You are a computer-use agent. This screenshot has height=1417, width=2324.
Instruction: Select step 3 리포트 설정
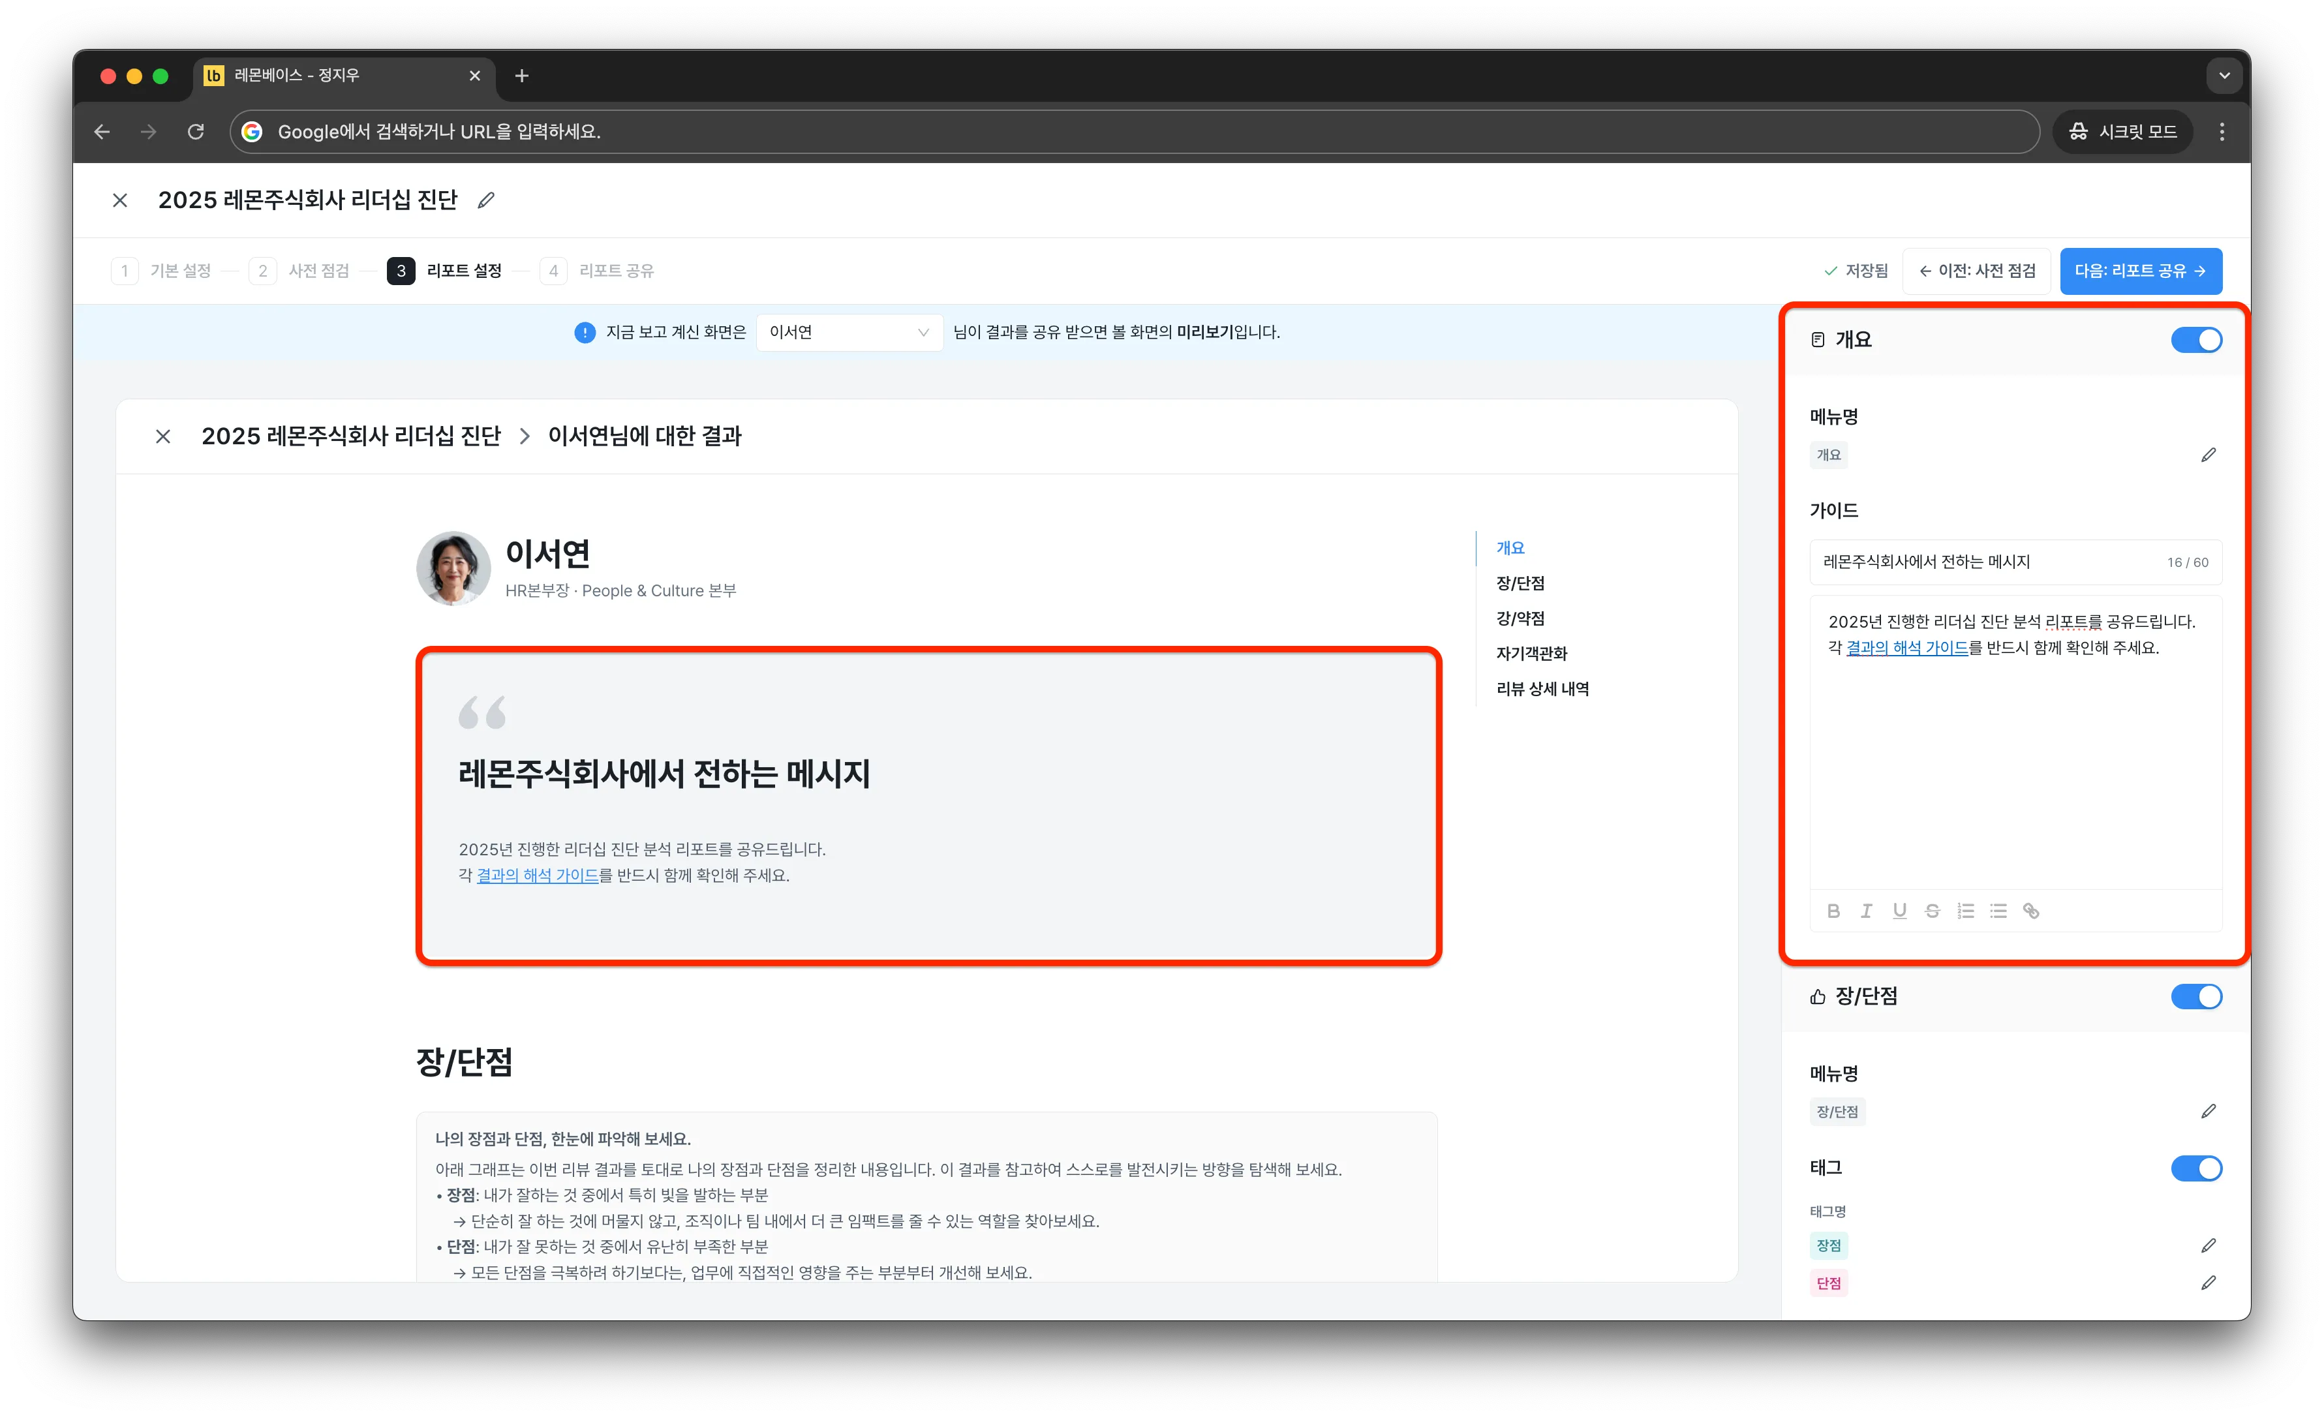pyautogui.click(x=445, y=271)
